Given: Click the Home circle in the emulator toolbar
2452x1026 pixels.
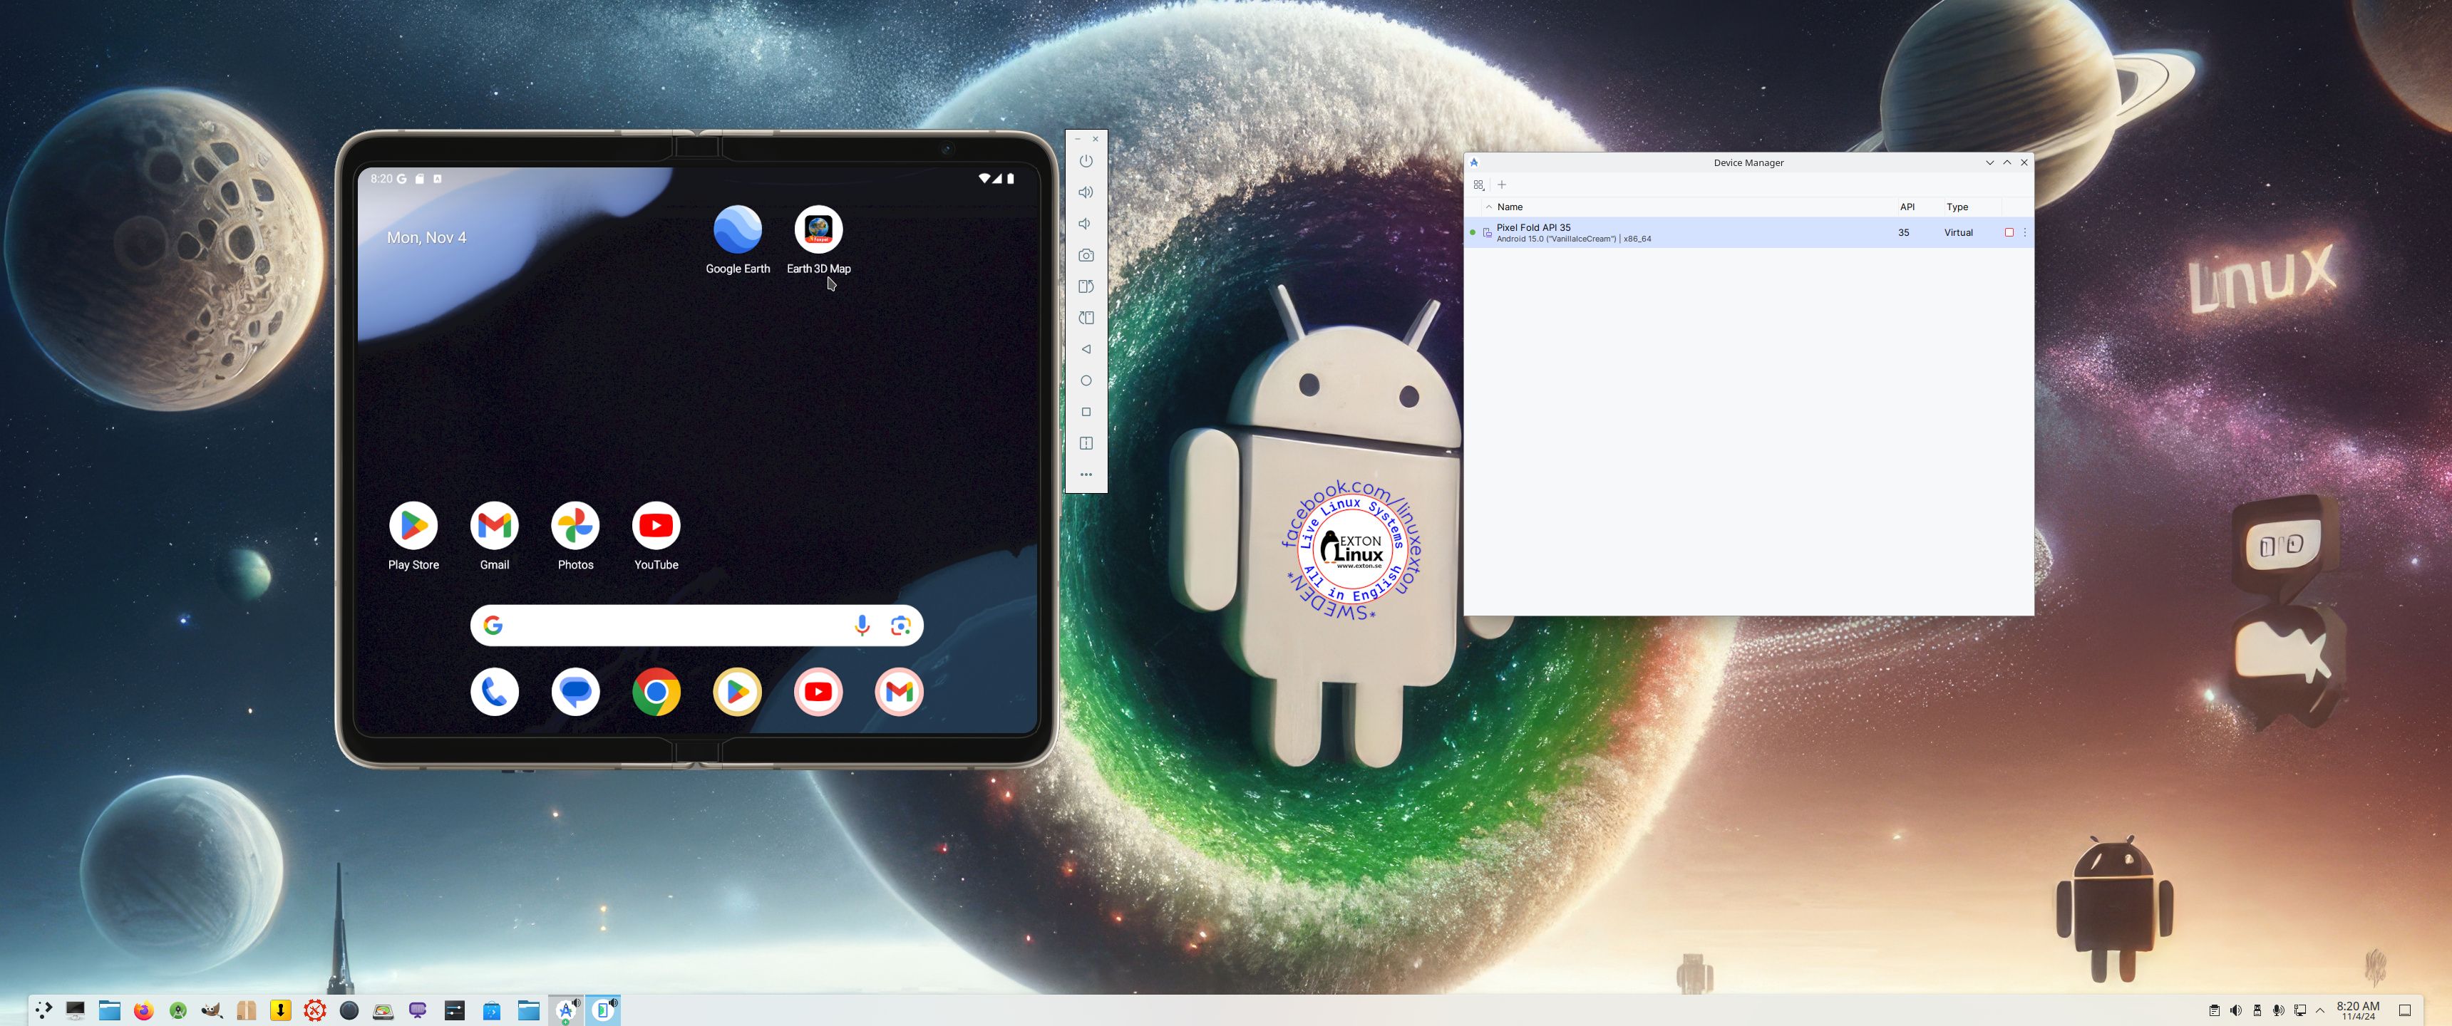Looking at the screenshot, I should tap(1086, 380).
